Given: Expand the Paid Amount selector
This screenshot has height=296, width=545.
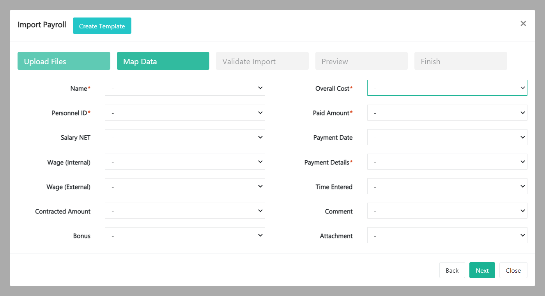Looking at the screenshot, I should [447, 112].
